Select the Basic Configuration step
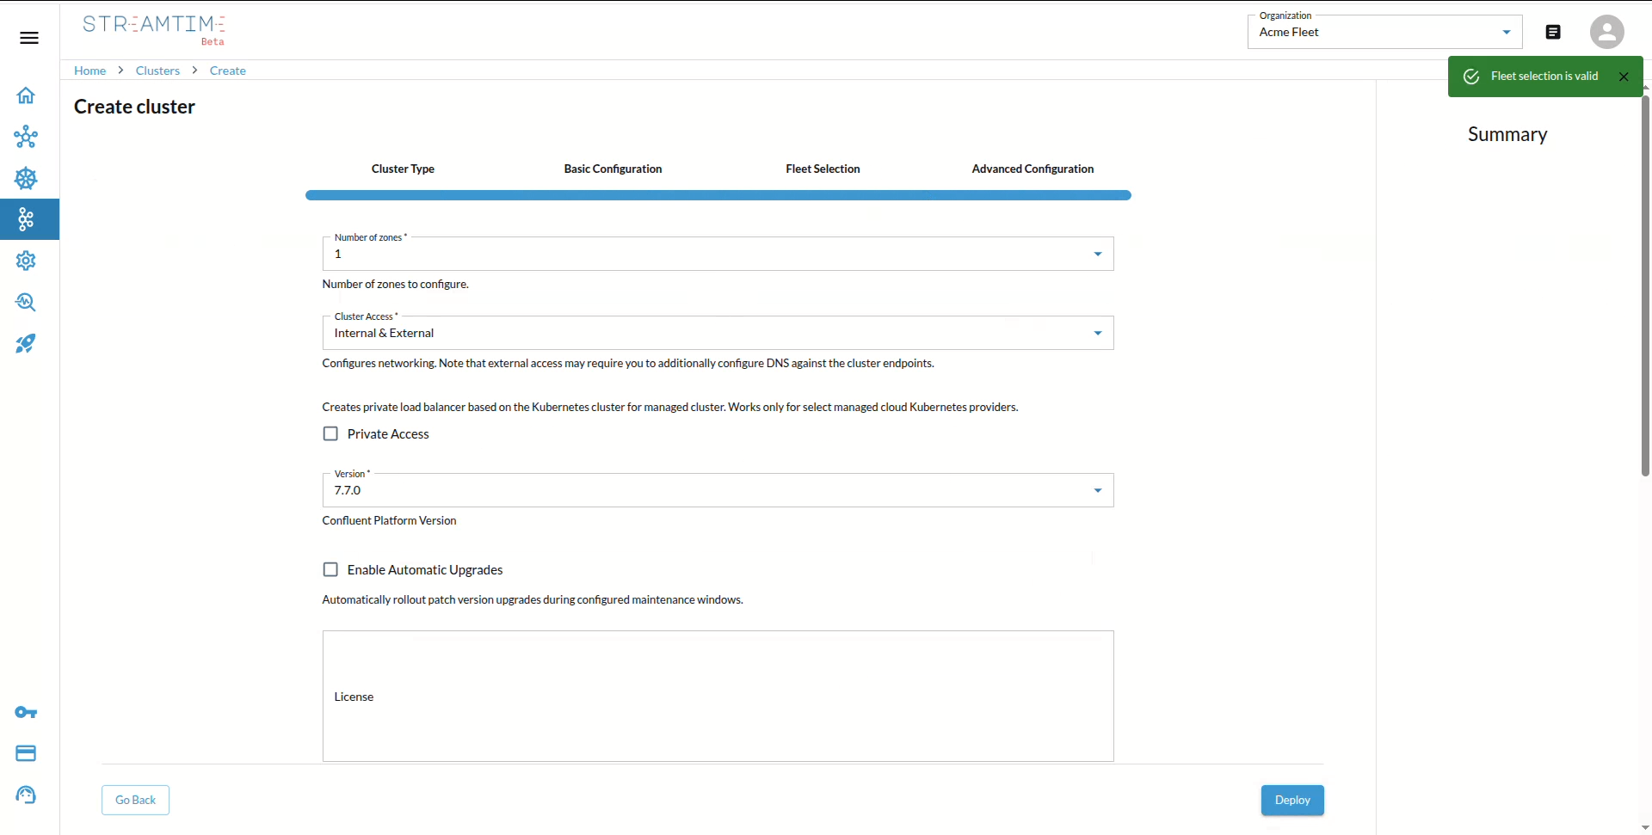Viewport: 1652px width, 835px height. pos(613,169)
